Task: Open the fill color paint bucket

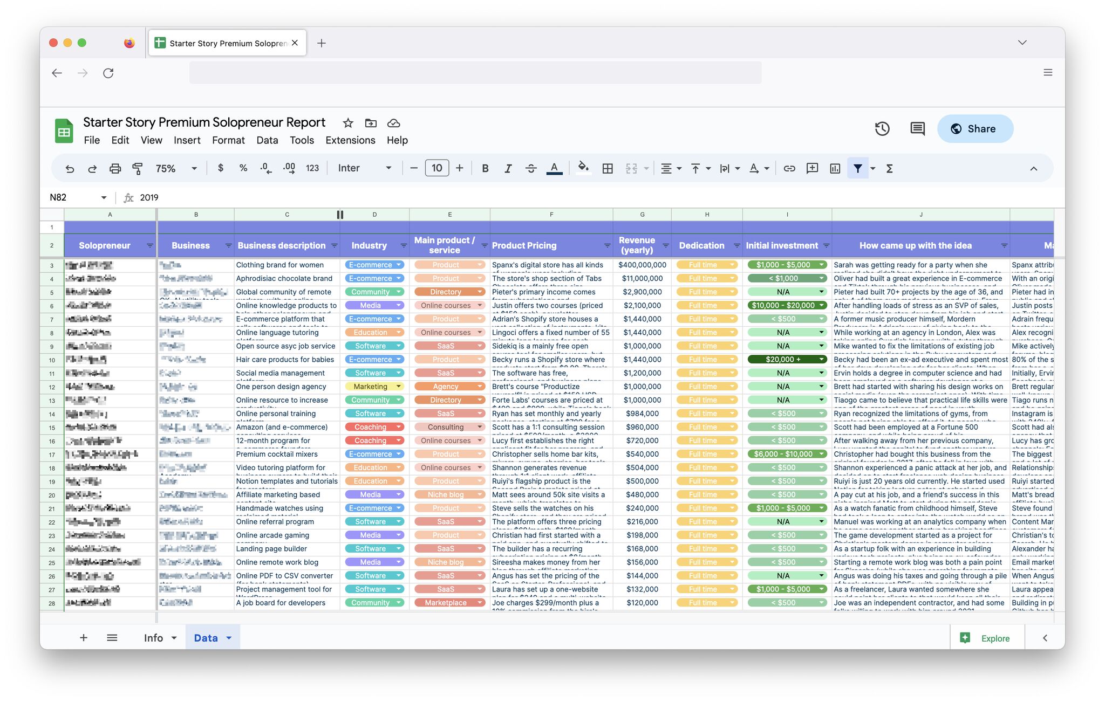Action: coord(583,169)
